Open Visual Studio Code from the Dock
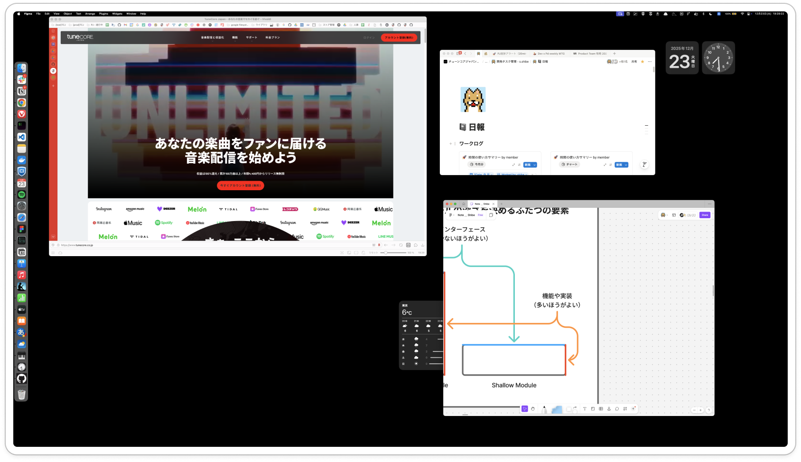 pos(21,137)
